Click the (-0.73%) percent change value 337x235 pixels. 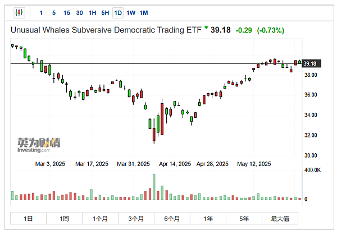[270, 30]
